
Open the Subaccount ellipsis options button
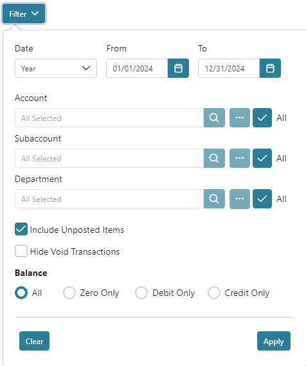[x=240, y=158]
